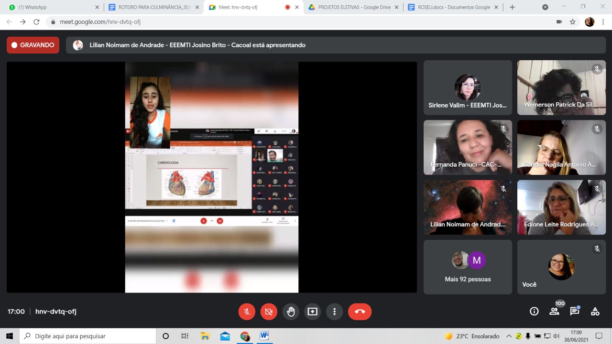The image size is (612, 344).
Task: Close the WhatsApp tab
Action: pos(97,7)
